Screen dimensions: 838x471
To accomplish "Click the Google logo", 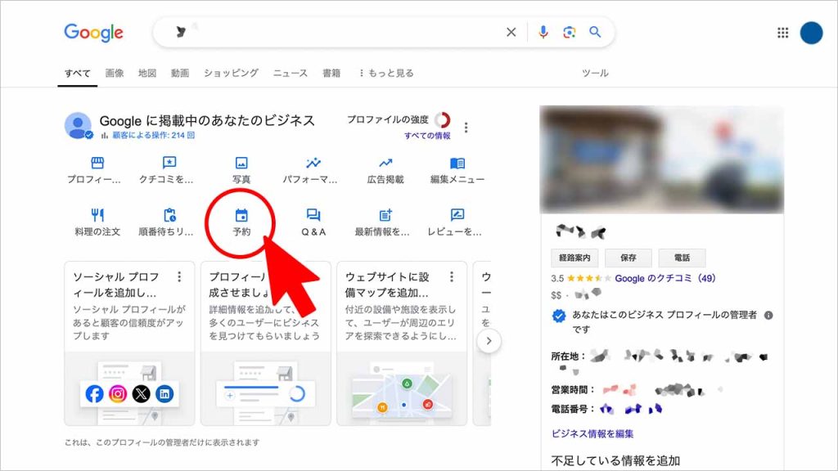I will pos(93,33).
